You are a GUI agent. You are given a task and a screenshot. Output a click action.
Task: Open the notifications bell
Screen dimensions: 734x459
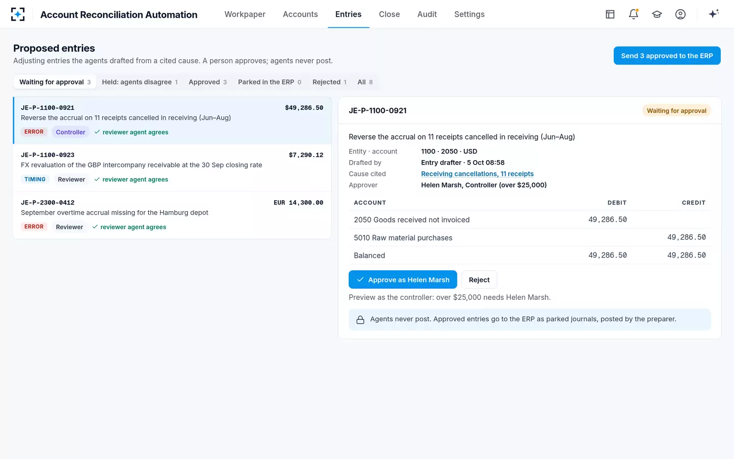pyautogui.click(x=634, y=14)
